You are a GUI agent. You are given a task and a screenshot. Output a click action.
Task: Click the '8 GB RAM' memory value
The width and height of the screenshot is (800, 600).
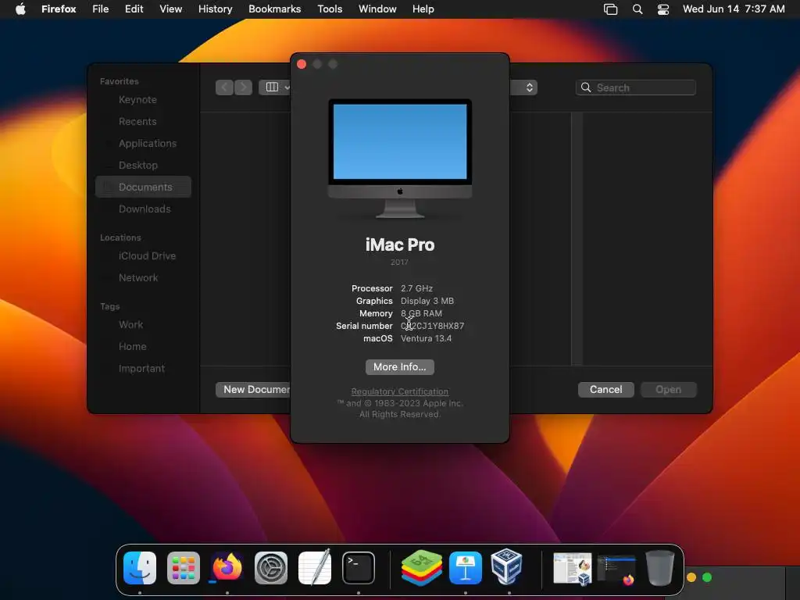421,313
